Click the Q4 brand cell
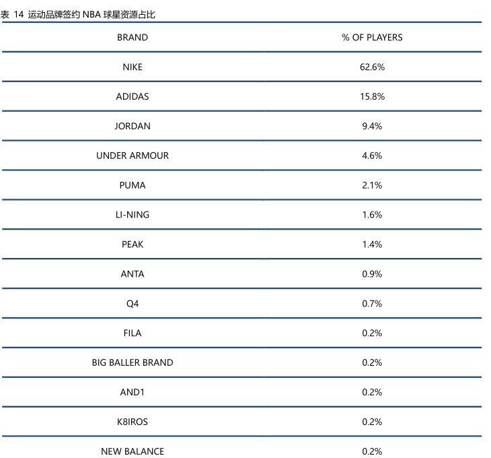Viewport: 491px width, 458px height. (133, 304)
